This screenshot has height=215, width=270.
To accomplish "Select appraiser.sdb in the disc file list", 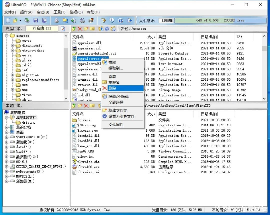I will click(x=89, y=48).
